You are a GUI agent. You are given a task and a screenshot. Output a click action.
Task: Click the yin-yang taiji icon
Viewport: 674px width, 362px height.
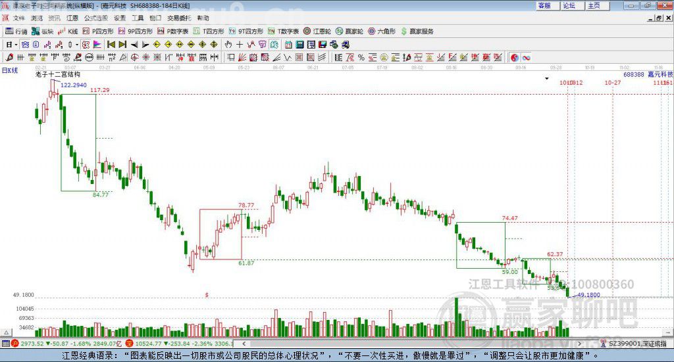click(x=515, y=57)
